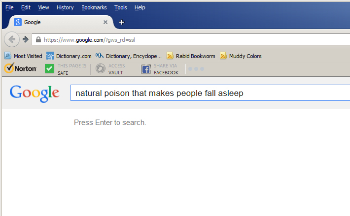
Task: Open a new tab with plus button
Action: pyautogui.click(x=122, y=22)
